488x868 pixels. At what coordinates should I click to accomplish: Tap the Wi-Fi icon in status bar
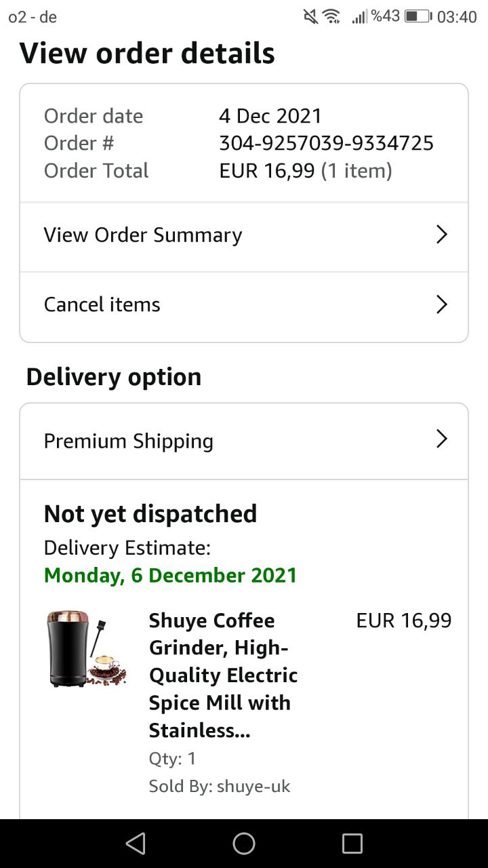coord(331,17)
